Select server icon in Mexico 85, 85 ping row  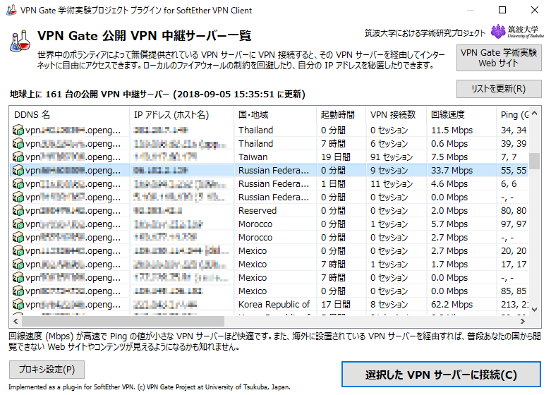pyautogui.click(x=18, y=291)
